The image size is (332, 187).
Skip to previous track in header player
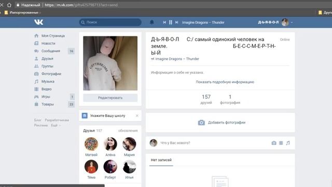(x=164, y=22)
